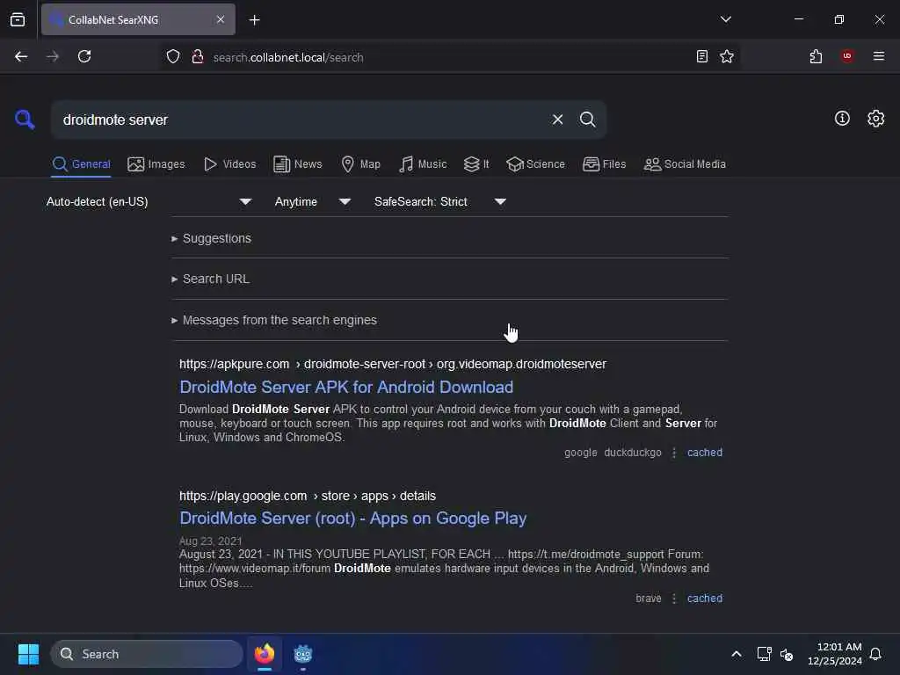The height and width of the screenshot is (675, 900).
Task: Open a new browser tab
Action: click(254, 20)
